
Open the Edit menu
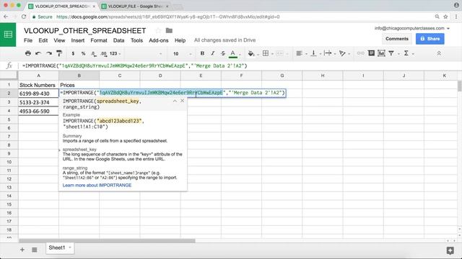tap(43, 40)
